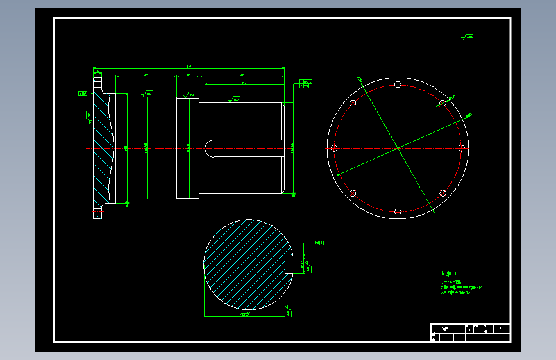Click the keyway length dimension line above the slot
This screenshot has width=556, height=360.
[245, 84]
